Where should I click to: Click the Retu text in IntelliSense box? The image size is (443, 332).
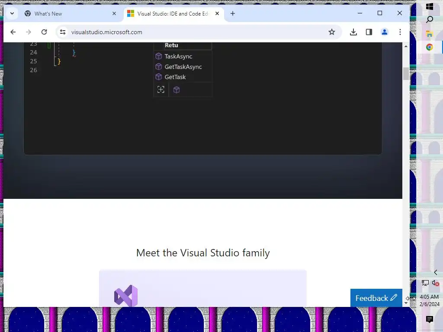(171, 45)
